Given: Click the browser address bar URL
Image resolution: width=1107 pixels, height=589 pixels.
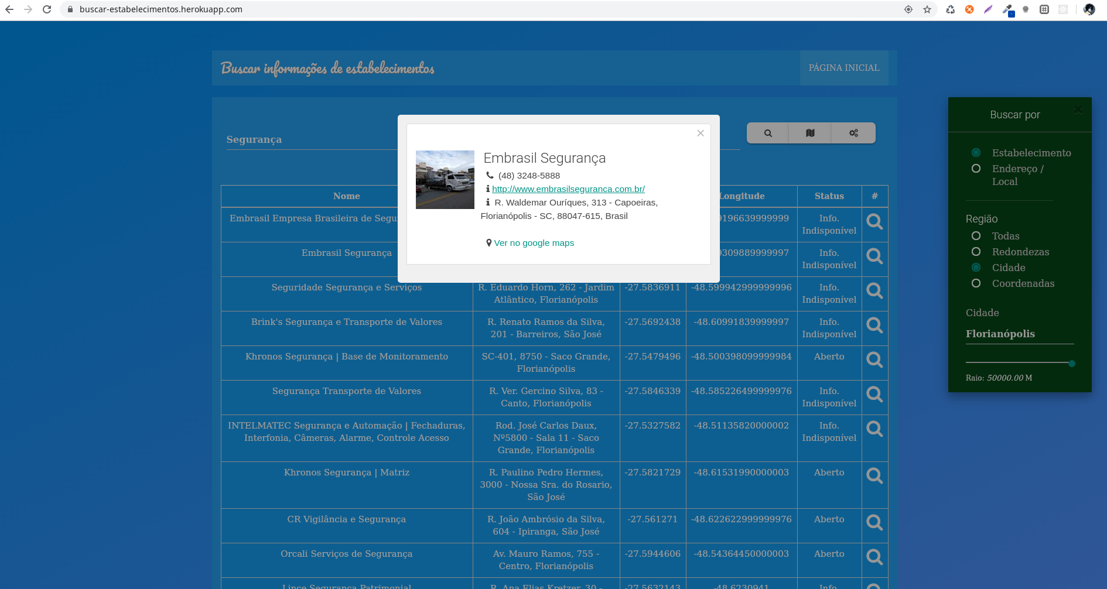Looking at the screenshot, I should coord(161,9).
